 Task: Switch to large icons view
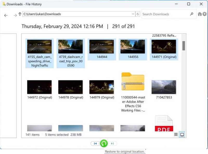pos(182,134)
